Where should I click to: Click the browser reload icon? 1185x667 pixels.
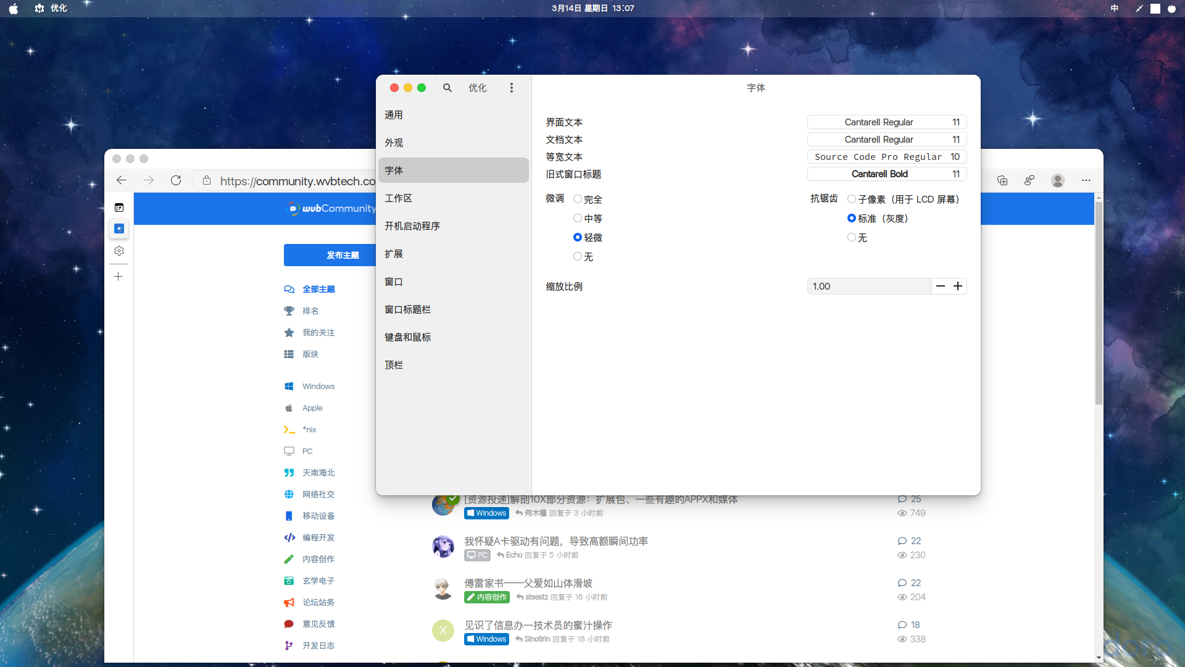[176, 180]
